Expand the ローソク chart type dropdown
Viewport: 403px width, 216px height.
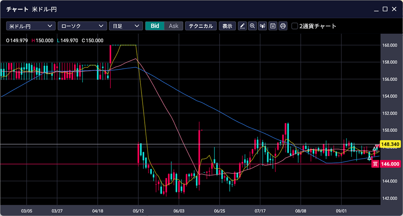(x=82, y=26)
